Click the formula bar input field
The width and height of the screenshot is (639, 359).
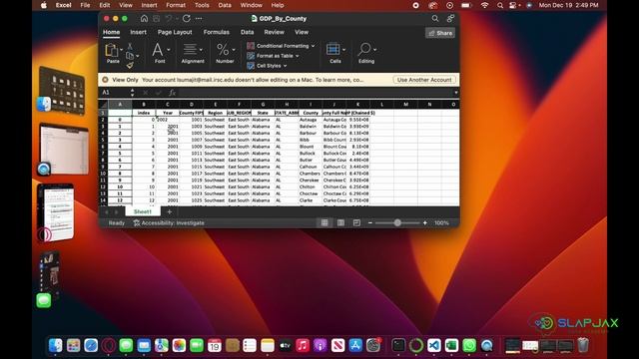coord(316,93)
